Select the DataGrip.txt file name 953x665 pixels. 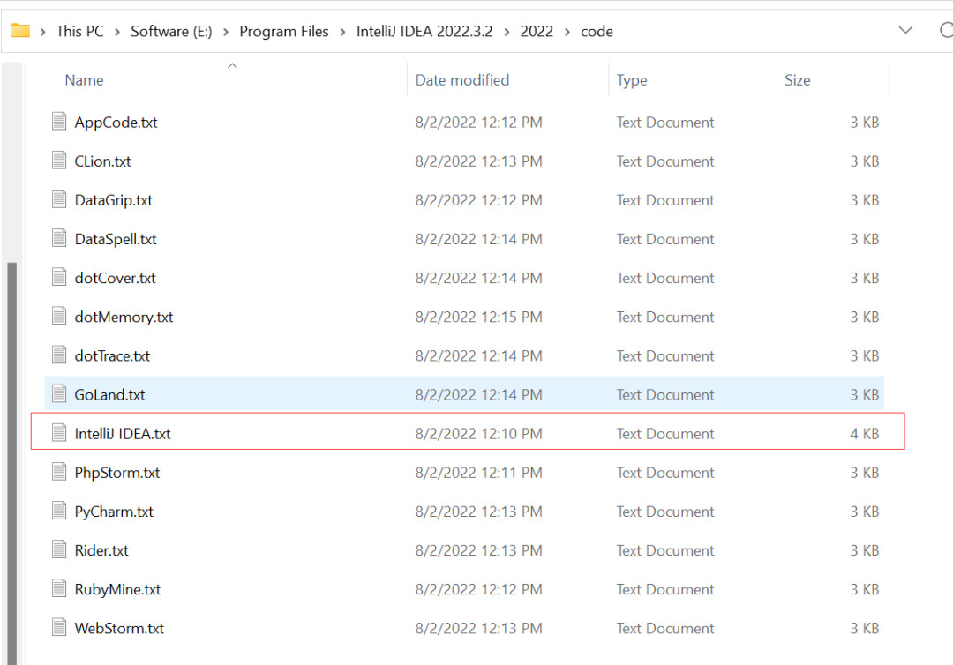pos(114,200)
